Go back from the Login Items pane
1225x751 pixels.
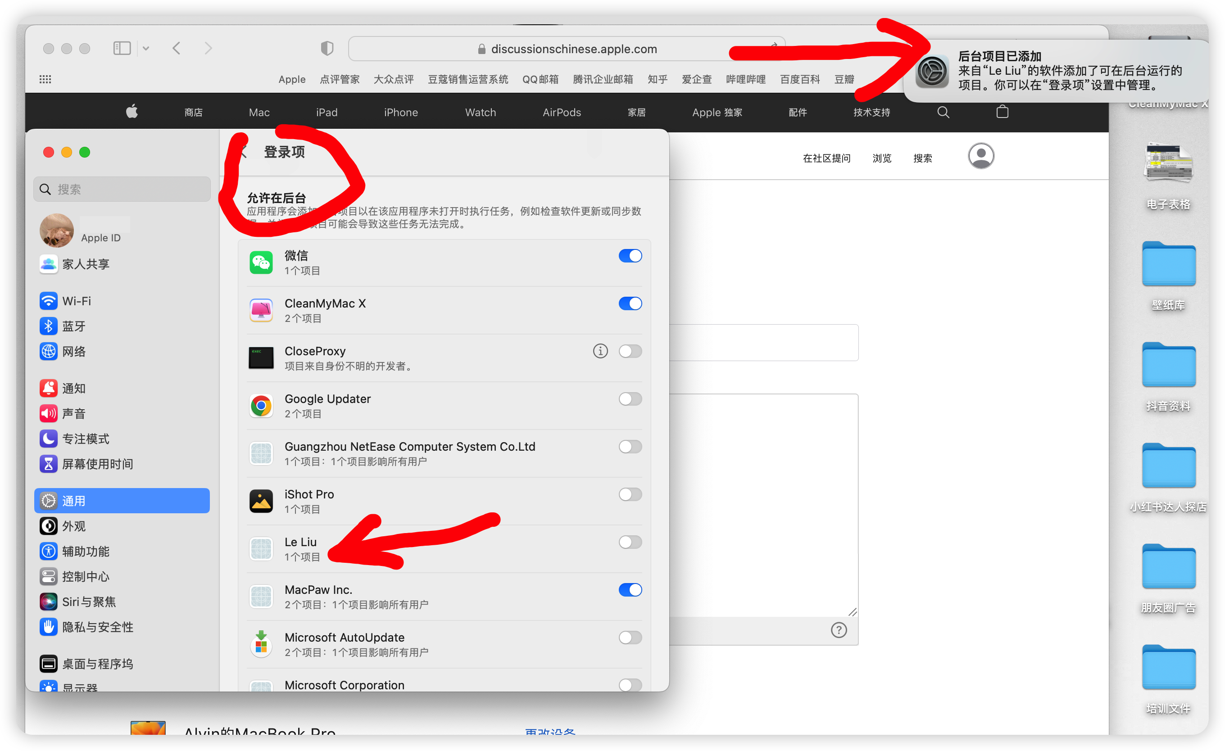pyautogui.click(x=244, y=152)
